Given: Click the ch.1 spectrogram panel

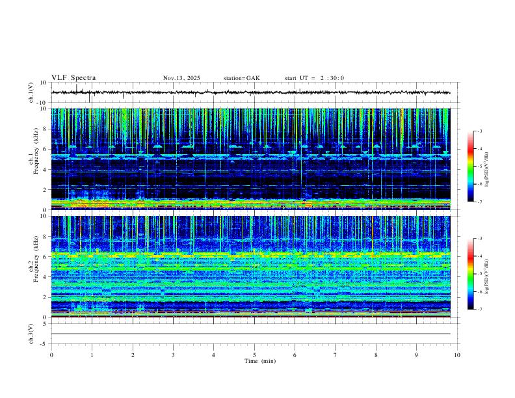Looking at the screenshot, I should coord(250,159).
